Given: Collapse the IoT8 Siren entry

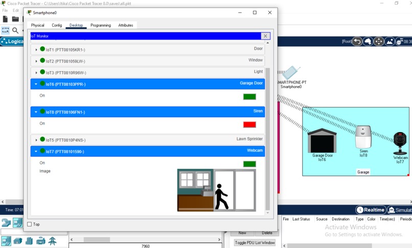Looking at the screenshot, I should click(36, 112).
